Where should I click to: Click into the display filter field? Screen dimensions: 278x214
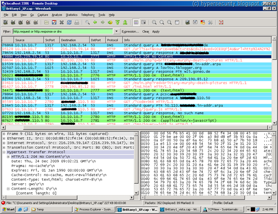pyautogui.click(x=63, y=32)
